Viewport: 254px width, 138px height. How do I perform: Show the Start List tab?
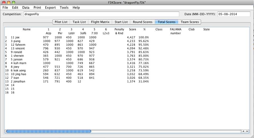click(x=121, y=22)
